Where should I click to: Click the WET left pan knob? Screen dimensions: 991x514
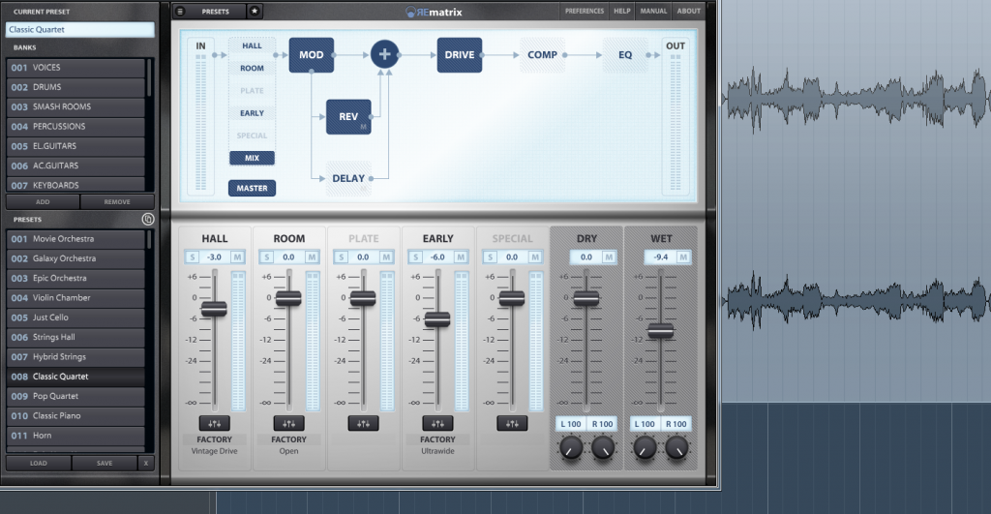click(646, 447)
